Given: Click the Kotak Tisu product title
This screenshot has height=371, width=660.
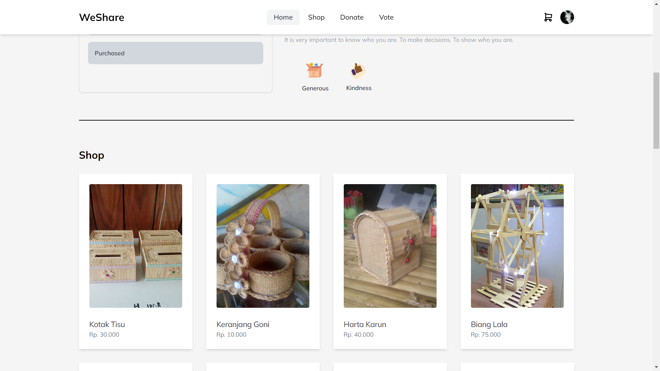Looking at the screenshot, I should [x=107, y=324].
